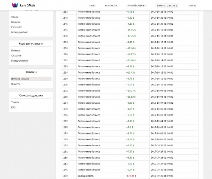Open Баннеры under Коды для установки

tap(16, 51)
